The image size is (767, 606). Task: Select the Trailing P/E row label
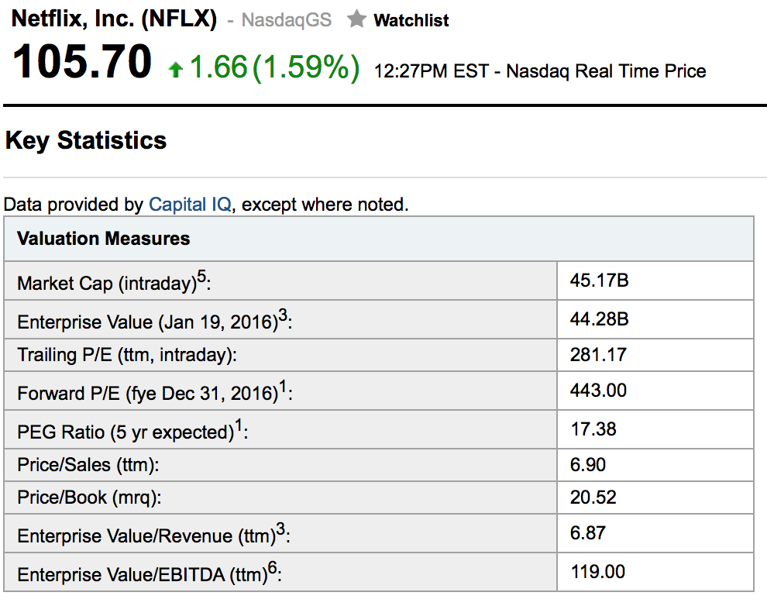pyautogui.click(x=126, y=356)
